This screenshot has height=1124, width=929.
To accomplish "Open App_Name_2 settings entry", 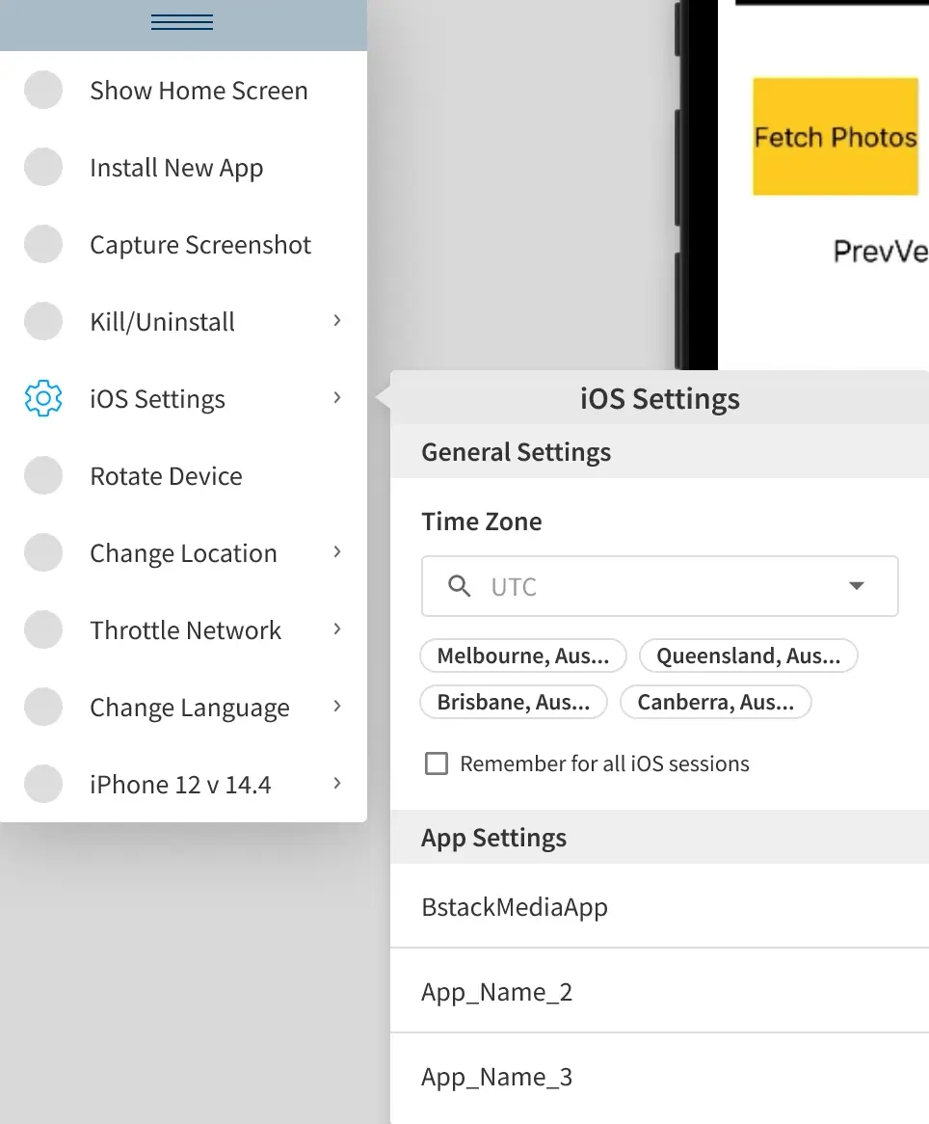I will tap(497, 992).
